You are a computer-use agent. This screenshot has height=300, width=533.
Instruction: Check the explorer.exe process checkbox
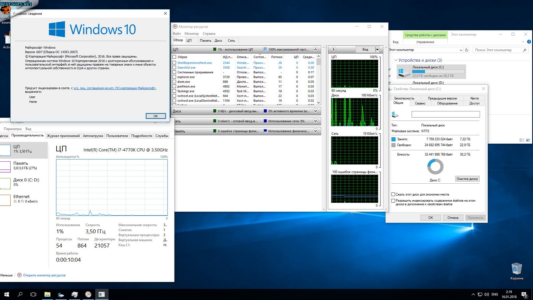(174, 77)
